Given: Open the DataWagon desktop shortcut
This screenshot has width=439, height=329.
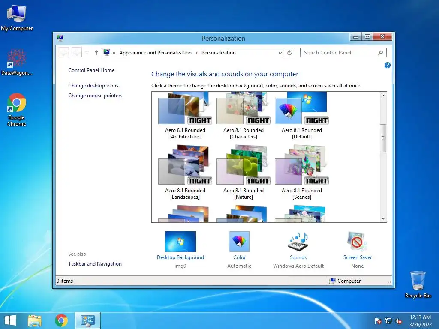Looking at the screenshot, I should (17, 62).
